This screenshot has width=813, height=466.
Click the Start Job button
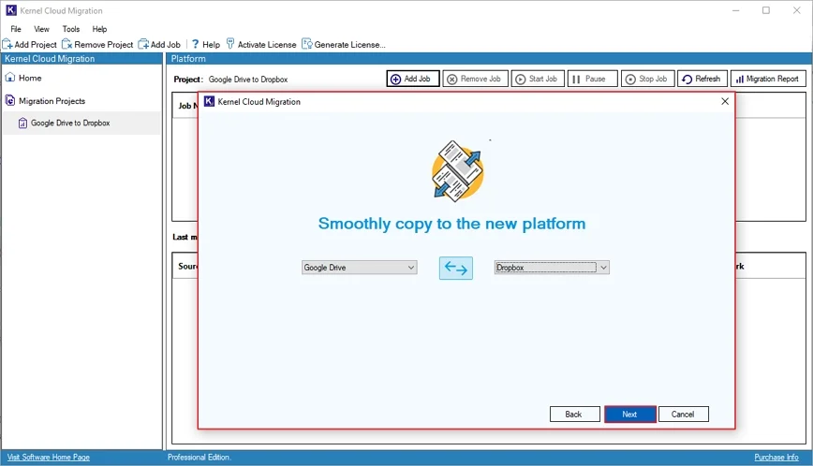coord(538,79)
